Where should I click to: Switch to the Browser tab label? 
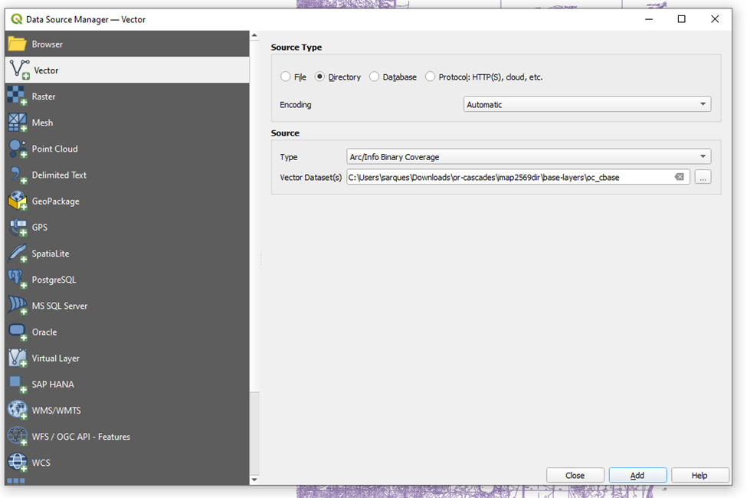(48, 44)
